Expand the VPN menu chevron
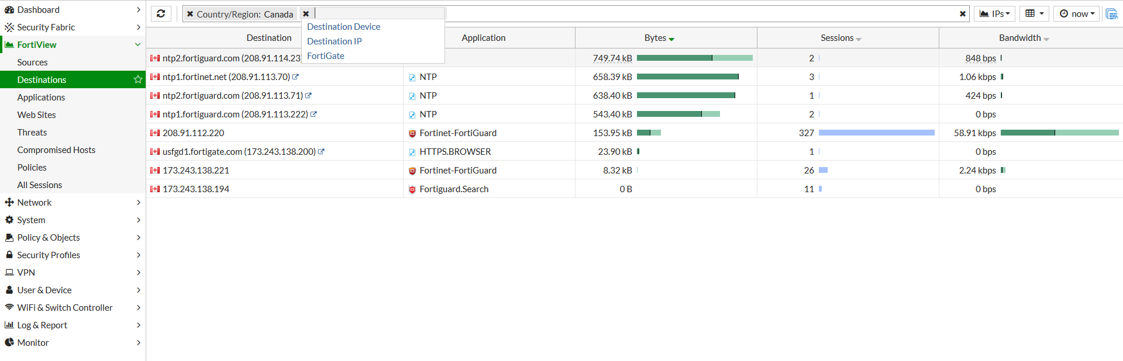The image size is (1123, 361). (139, 272)
